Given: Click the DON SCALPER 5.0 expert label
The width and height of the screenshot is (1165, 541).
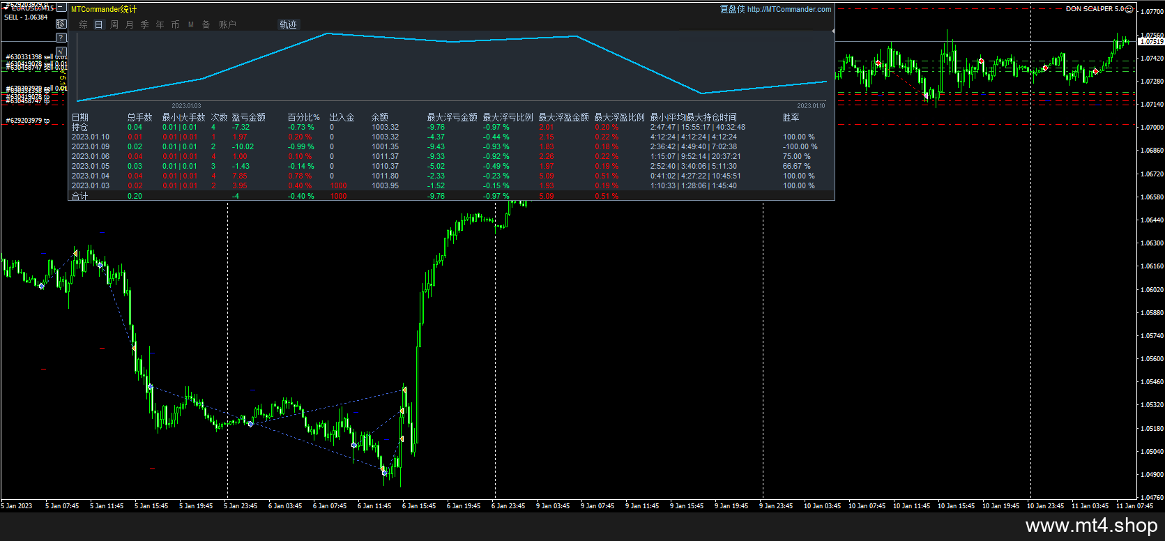Looking at the screenshot, I should coord(1095,9).
